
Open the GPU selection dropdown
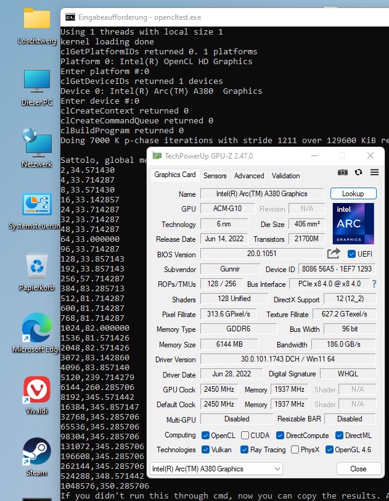pos(216,469)
